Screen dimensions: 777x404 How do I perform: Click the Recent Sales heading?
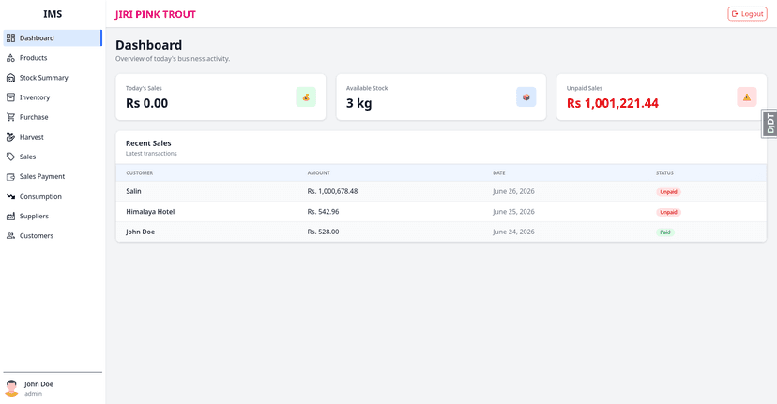[148, 143]
